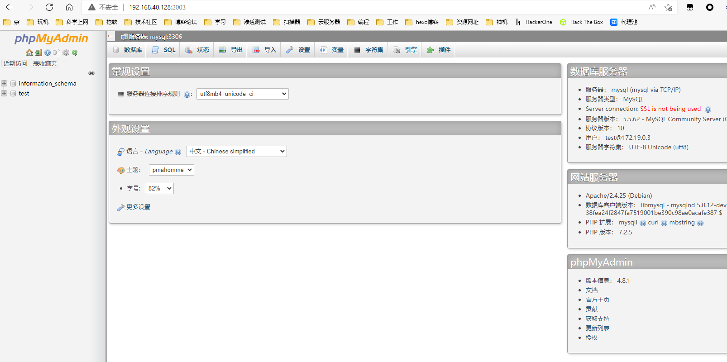Open the 导出 export tab
This screenshot has width=727, height=362.
[231, 50]
